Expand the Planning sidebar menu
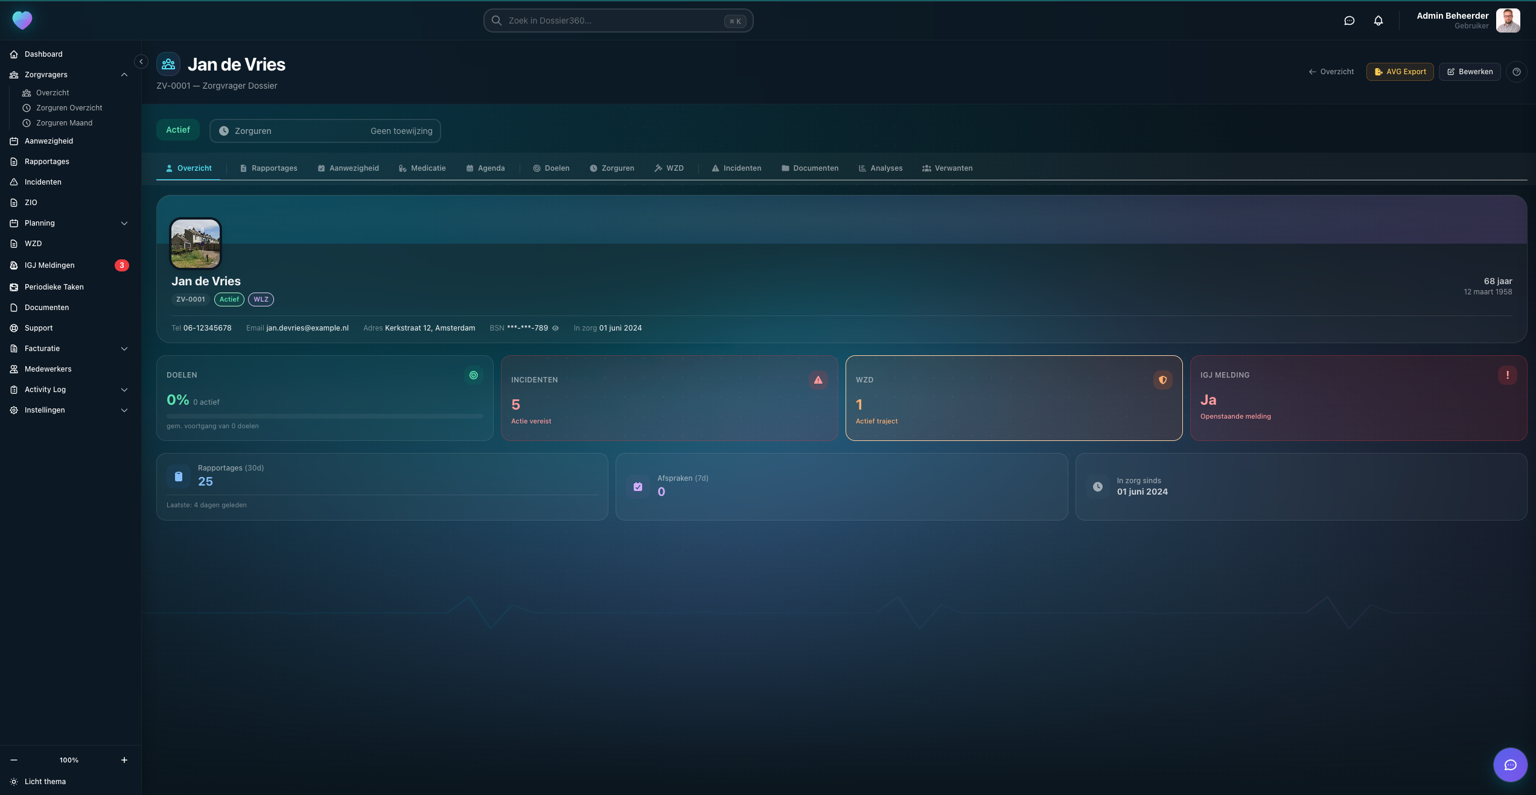 coord(124,223)
